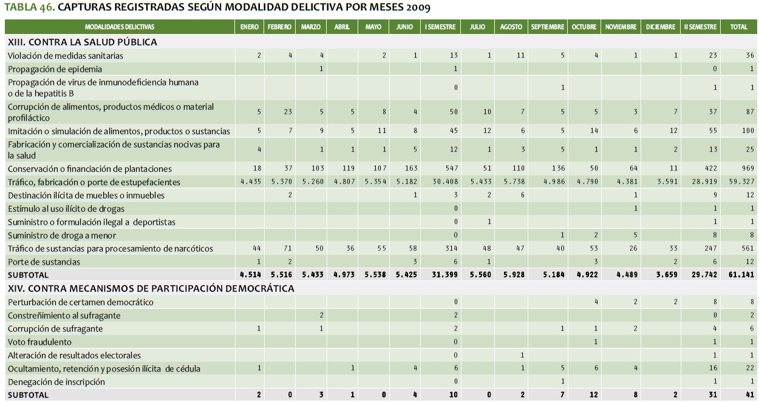The height and width of the screenshot is (403, 759).
Task: Click total value '59.327' for estupefacientes
Action: tap(742, 182)
